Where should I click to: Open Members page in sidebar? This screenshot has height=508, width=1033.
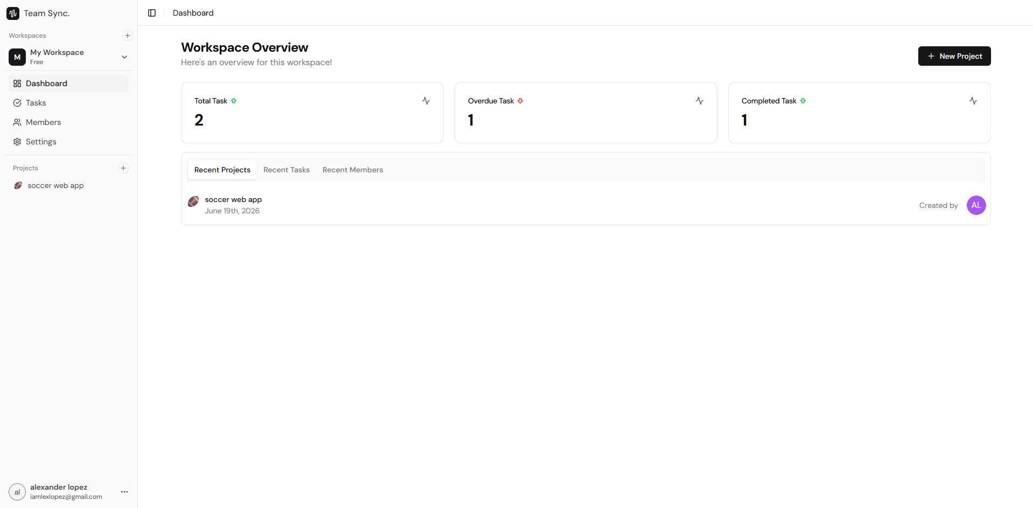point(69,122)
